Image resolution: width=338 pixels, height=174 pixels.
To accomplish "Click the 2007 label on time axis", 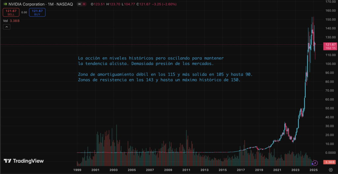I will coord(150,170).
